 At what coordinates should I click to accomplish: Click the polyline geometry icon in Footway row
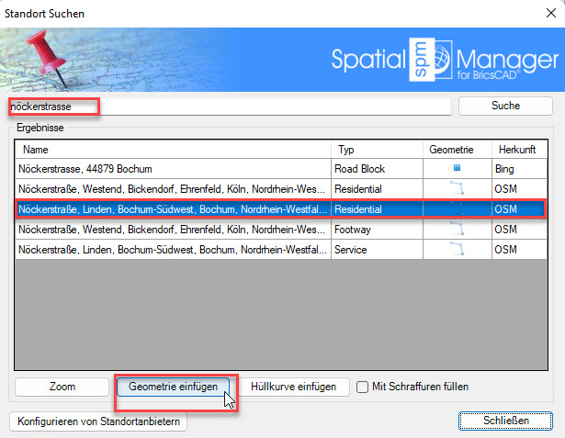point(457,229)
